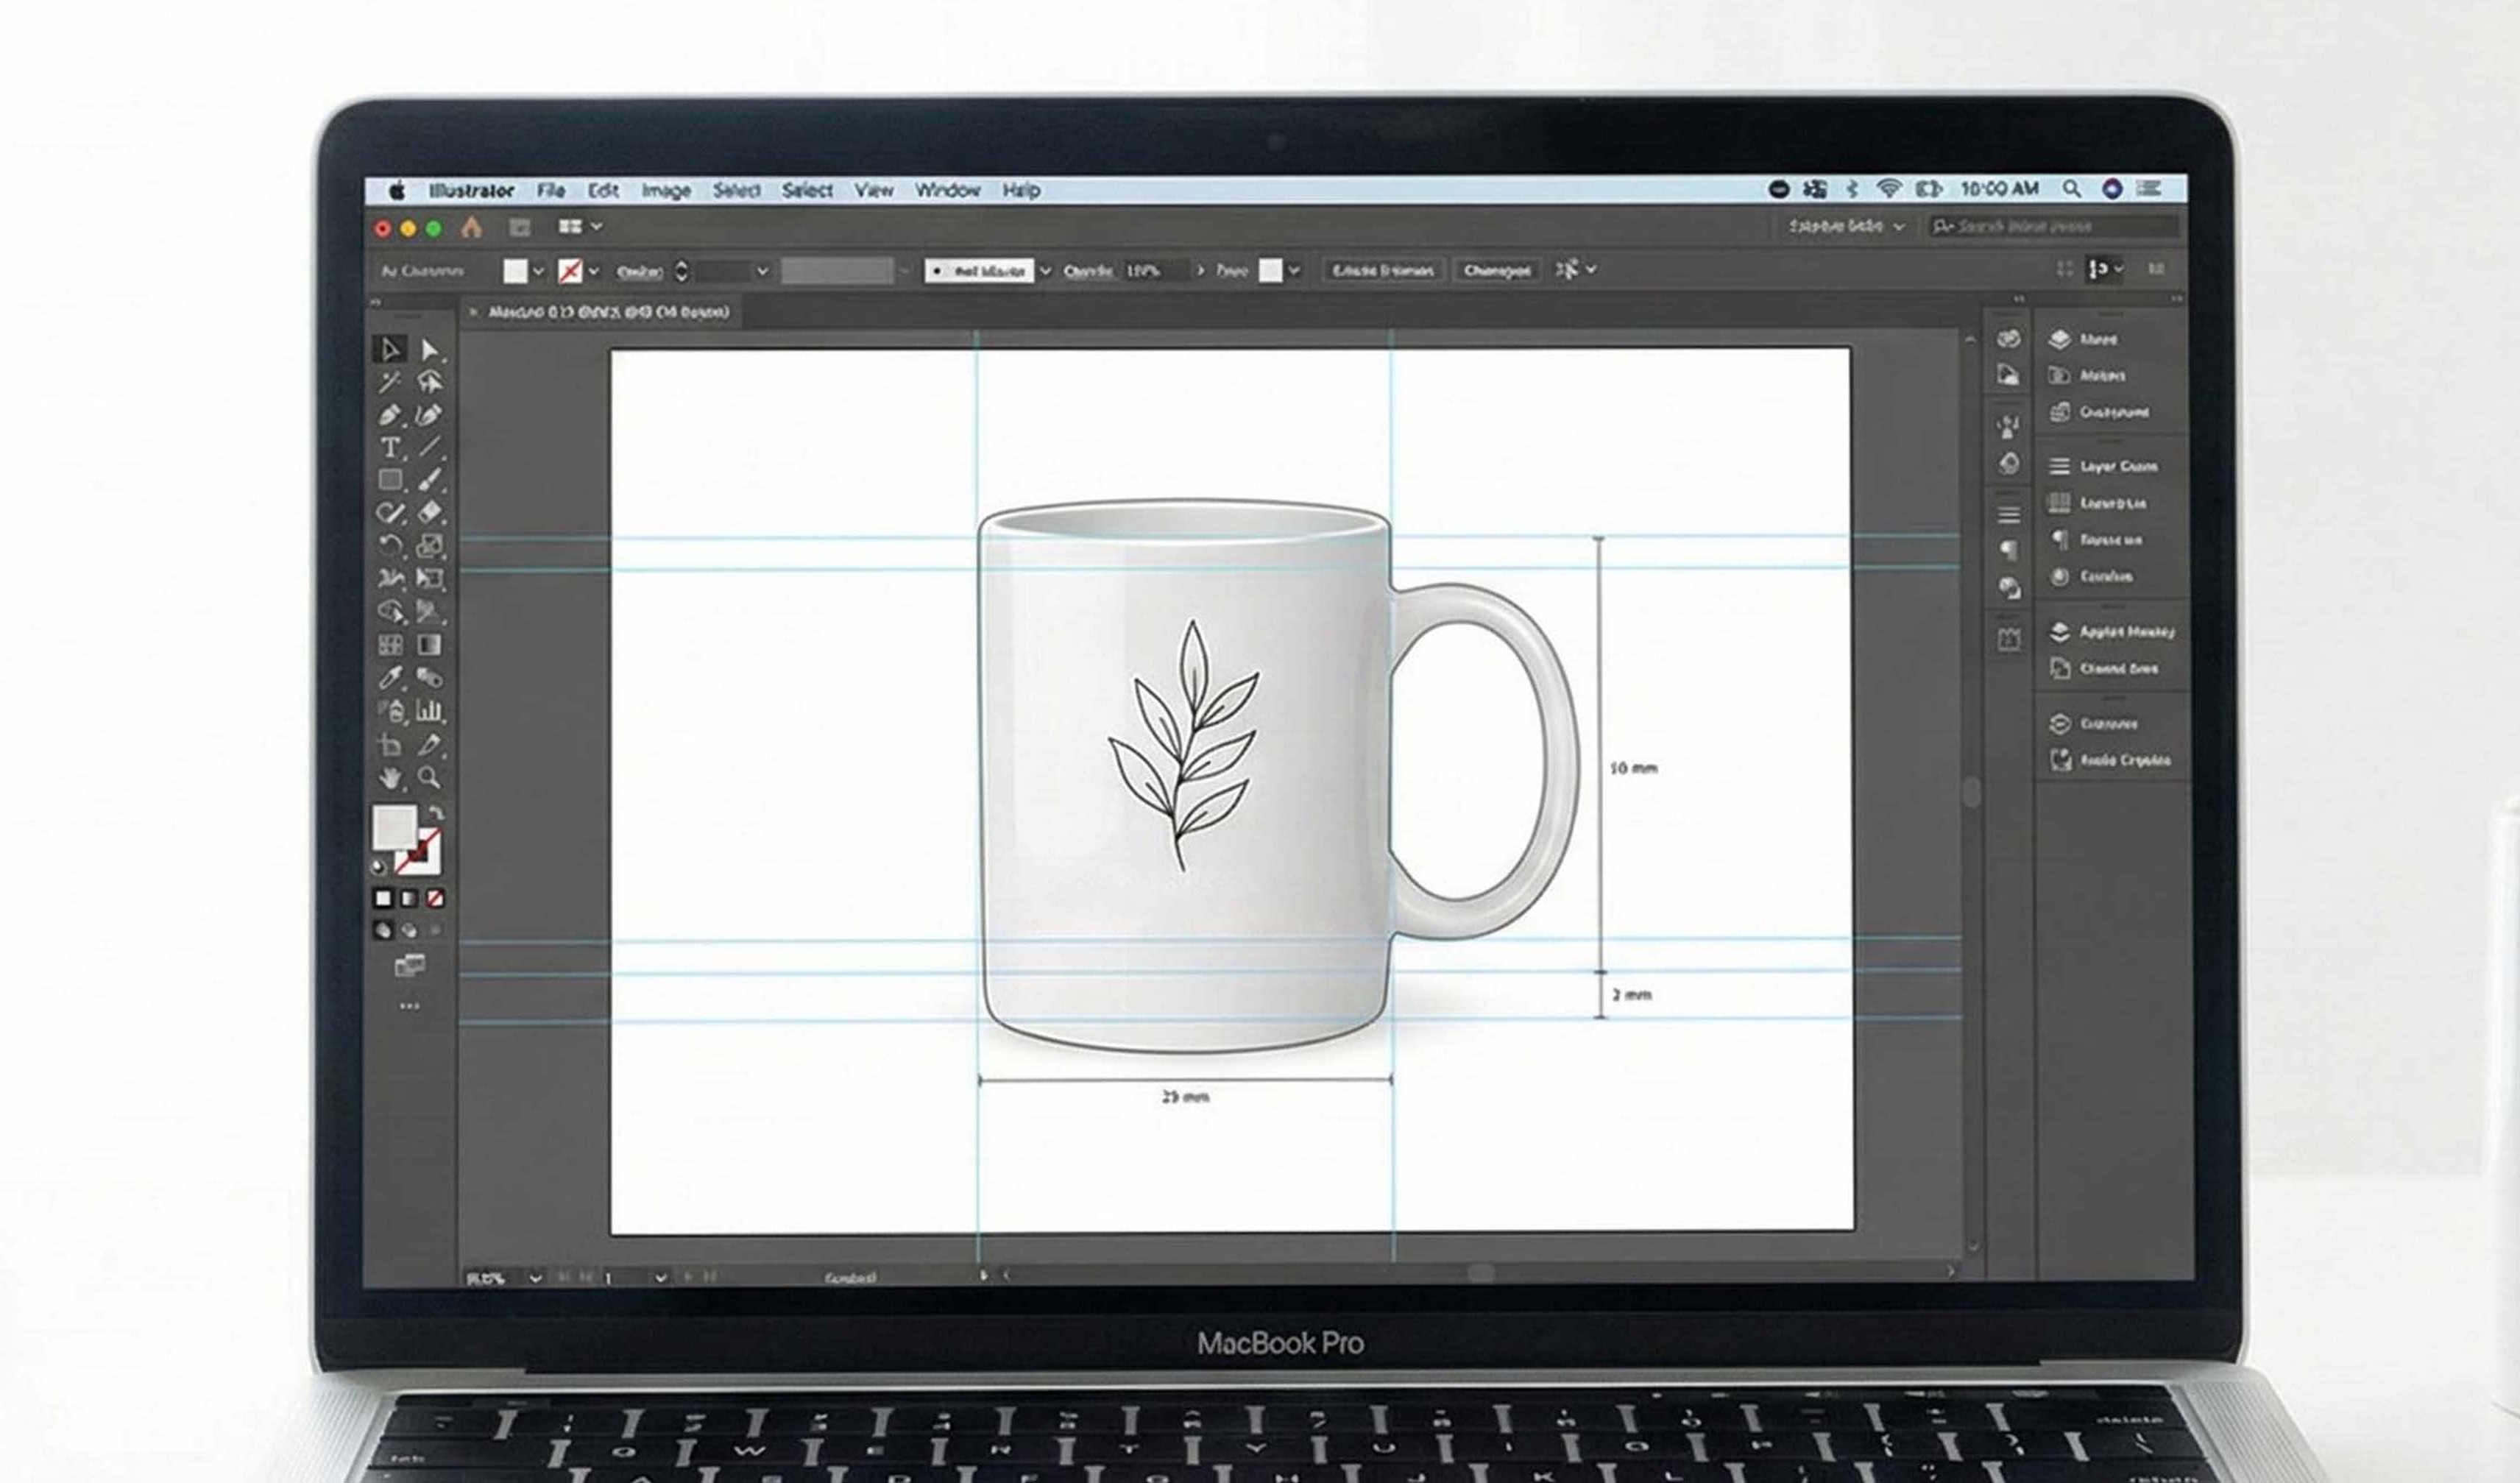Viewport: 2520px width, 1483px height.
Task: Select the Rectangle shape tool
Action: [390, 480]
